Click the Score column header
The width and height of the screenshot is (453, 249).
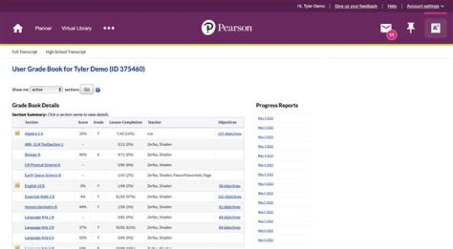(83, 123)
